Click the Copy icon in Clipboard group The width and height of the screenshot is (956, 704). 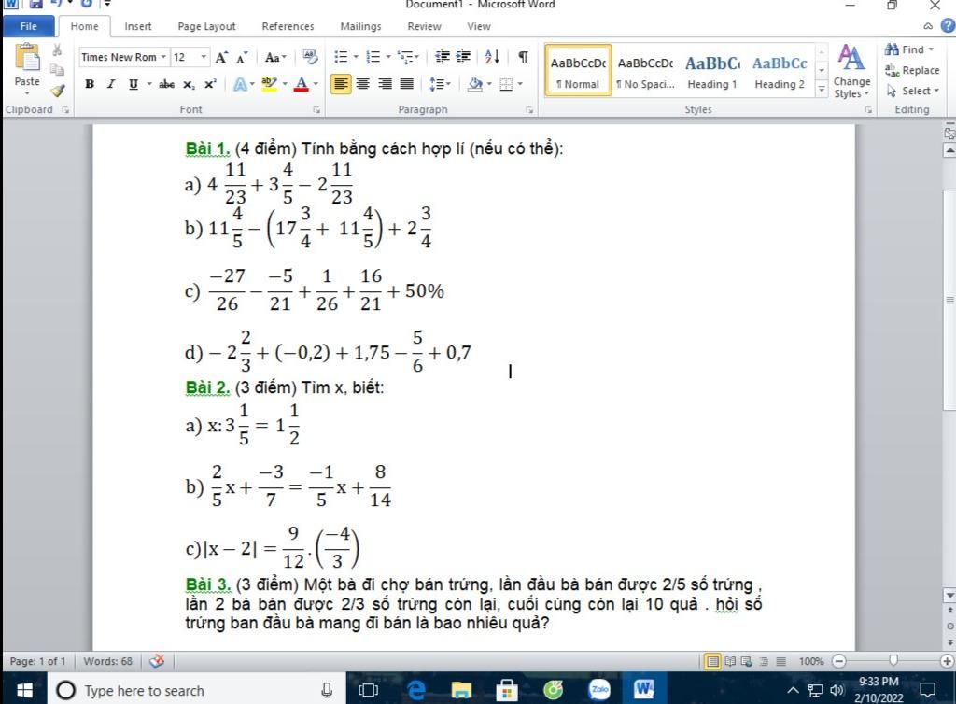[x=57, y=69]
